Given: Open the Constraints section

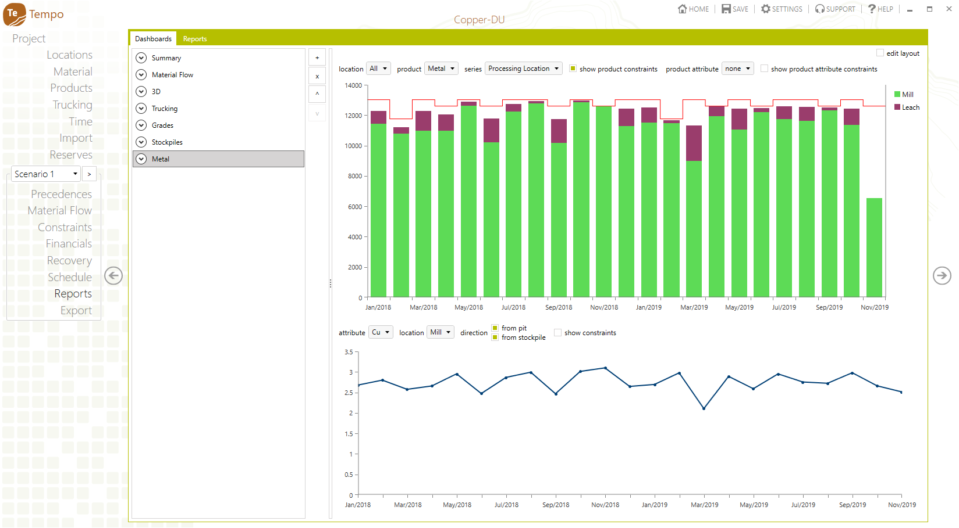Looking at the screenshot, I should click(65, 227).
